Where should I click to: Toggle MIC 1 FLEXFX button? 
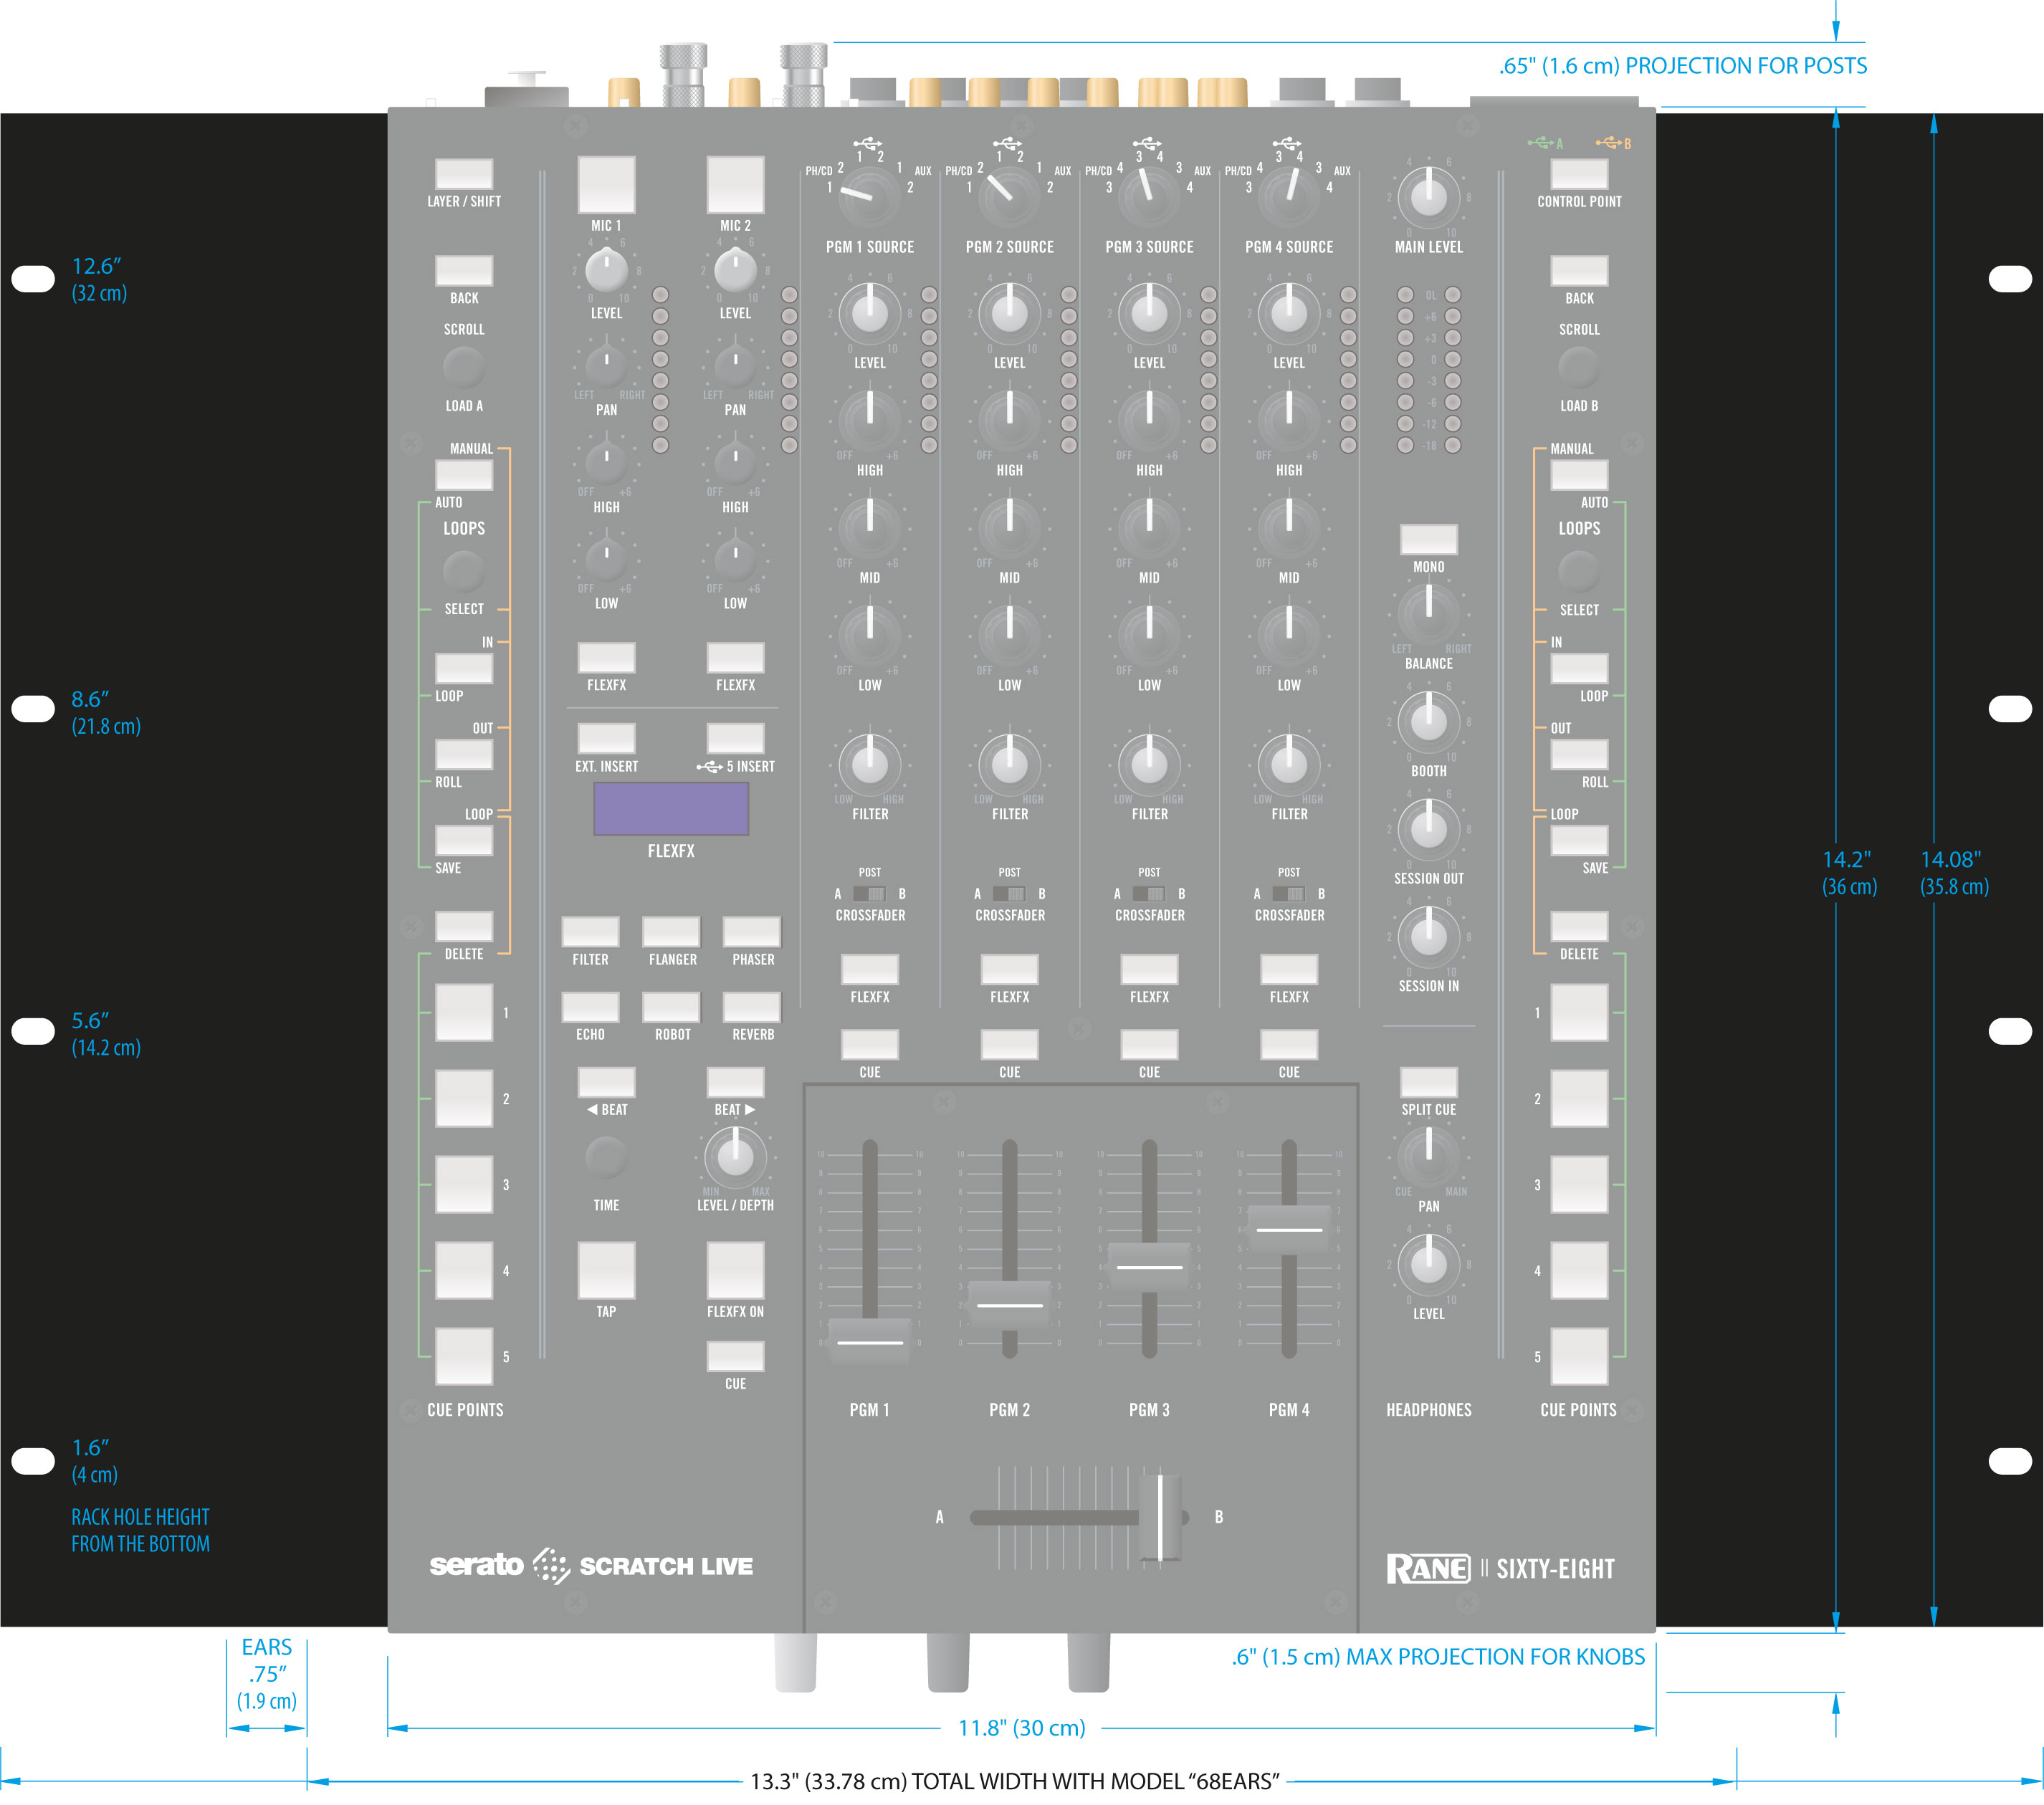coord(606,658)
